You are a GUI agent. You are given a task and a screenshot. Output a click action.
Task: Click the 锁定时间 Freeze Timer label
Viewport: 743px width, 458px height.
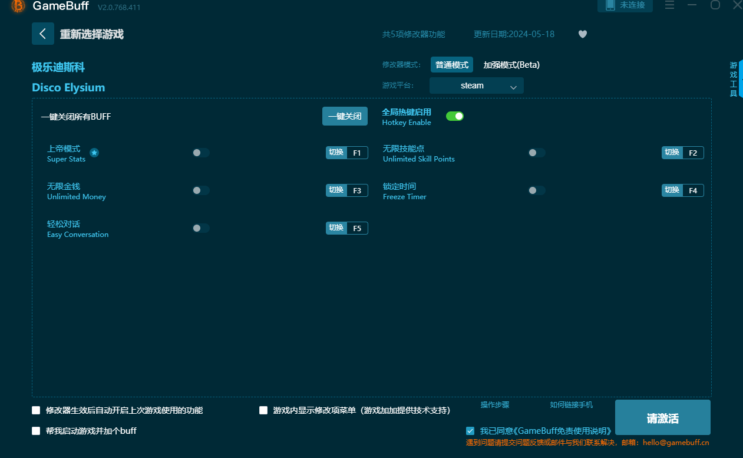(x=405, y=191)
